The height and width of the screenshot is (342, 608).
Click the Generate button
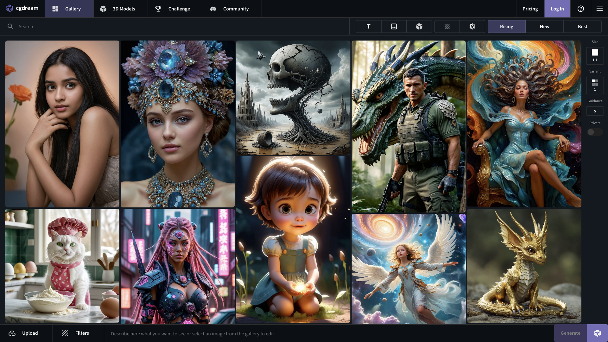(570, 333)
